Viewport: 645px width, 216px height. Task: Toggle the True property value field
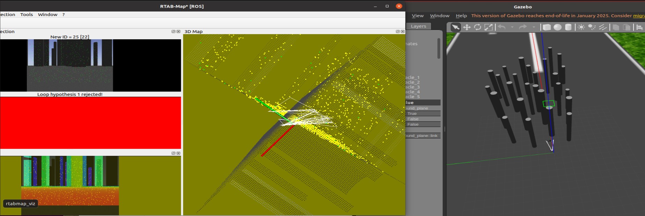(x=423, y=113)
